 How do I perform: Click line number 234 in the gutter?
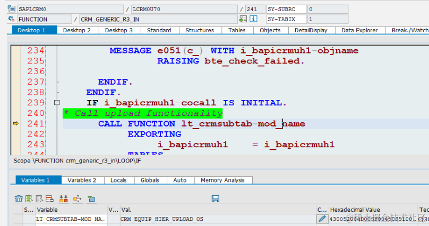36,50
